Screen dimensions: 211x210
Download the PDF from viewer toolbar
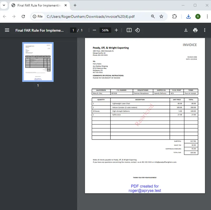tap(186, 30)
